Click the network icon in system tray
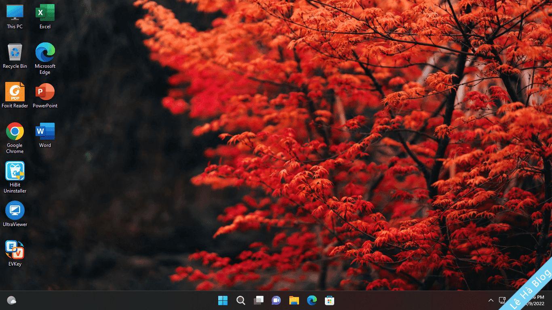This screenshot has height=310, width=552. click(502, 300)
